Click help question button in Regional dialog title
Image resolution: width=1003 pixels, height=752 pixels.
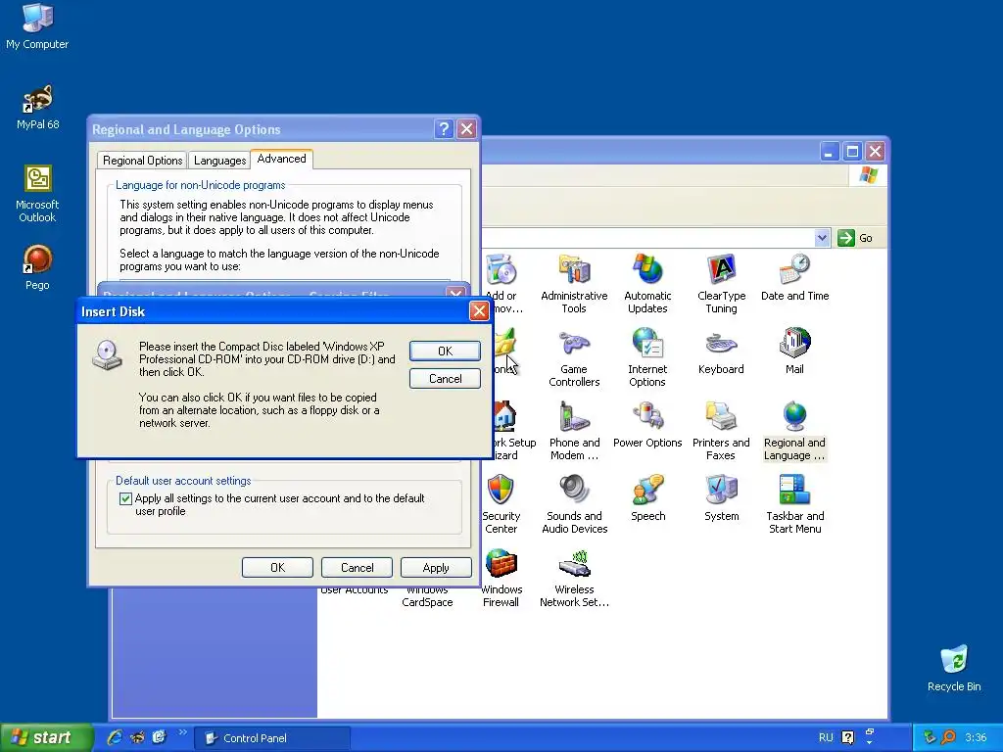(444, 129)
